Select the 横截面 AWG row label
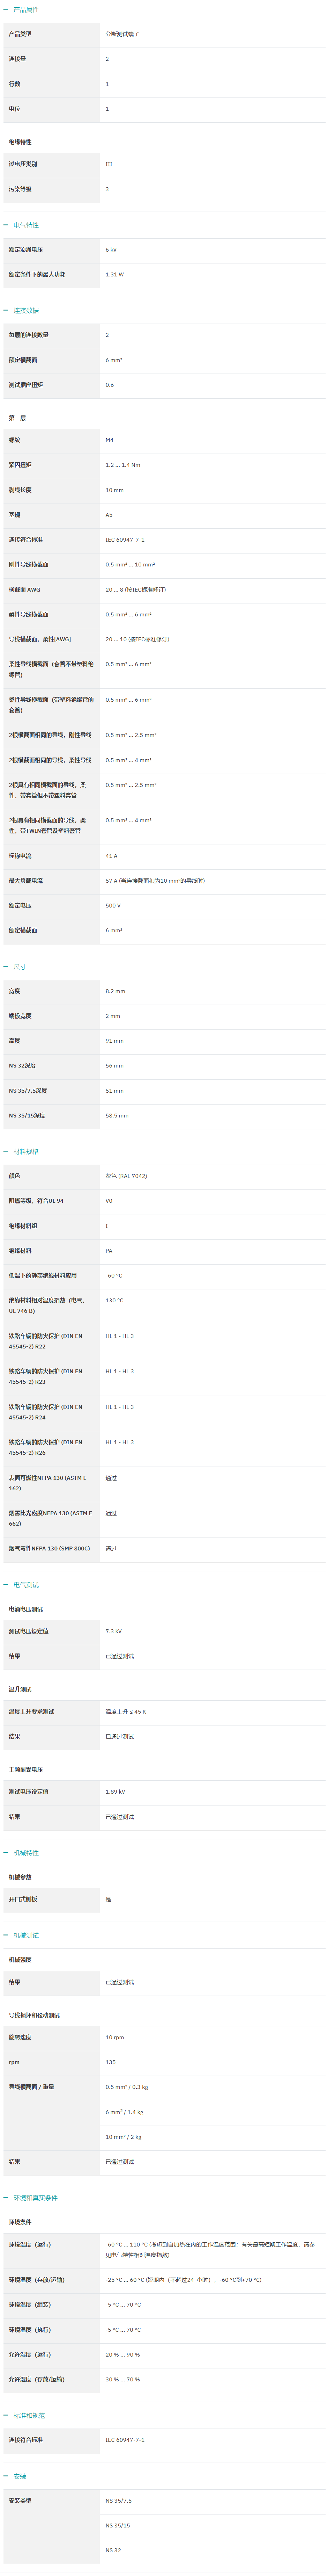The image size is (327, 2576). click(25, 589)
